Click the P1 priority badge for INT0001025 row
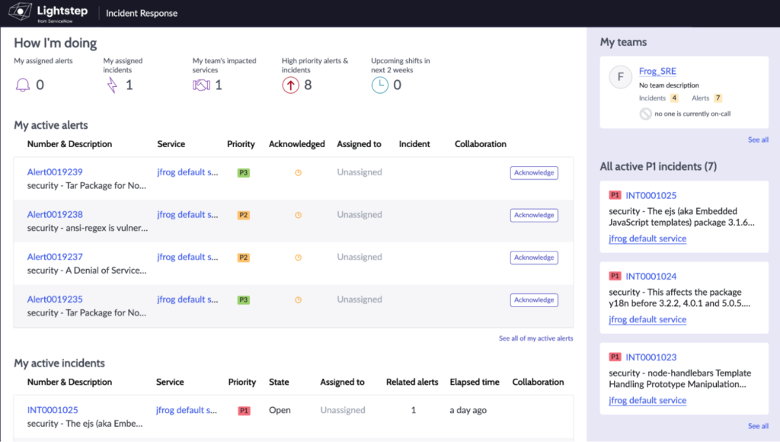 tap(244, 411)
